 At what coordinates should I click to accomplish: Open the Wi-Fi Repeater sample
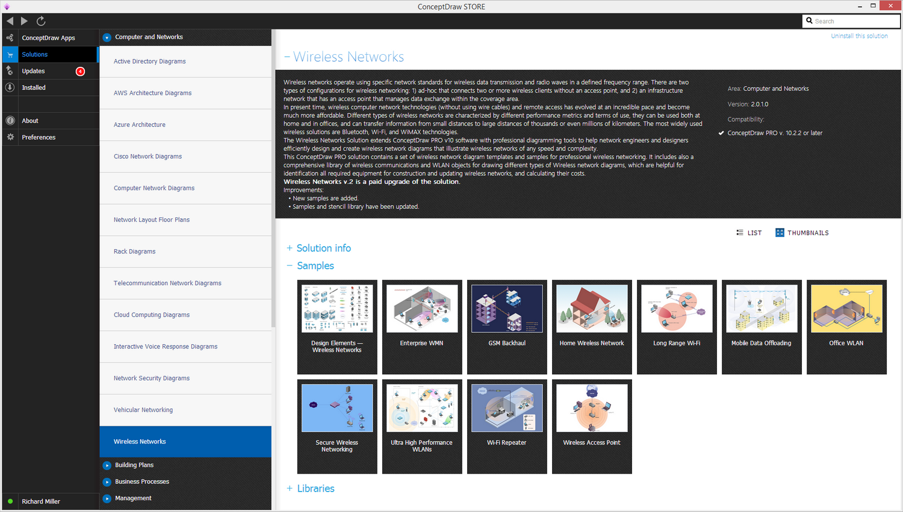pos(507,426)
